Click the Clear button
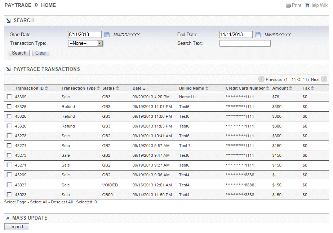The height and width of the screenshot is (233, 333). point(41,53)
